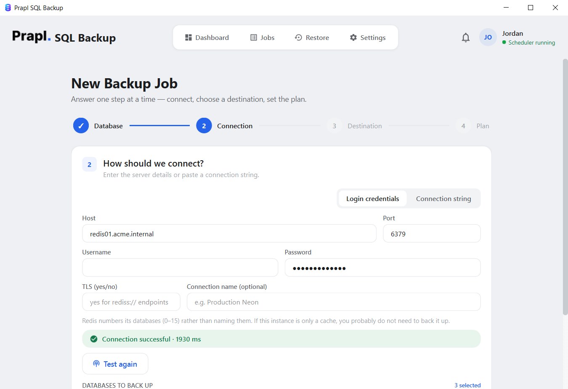Open the notifications bell
The height and width of the screenshot is (389, 568).
pyautogui.click(x=465, y=37)
